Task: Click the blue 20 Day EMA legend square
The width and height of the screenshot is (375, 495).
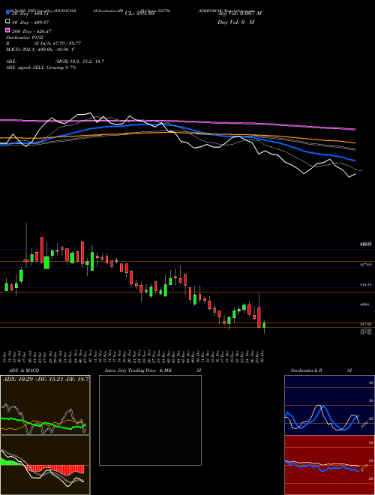Action: click(x=8, y=13)
